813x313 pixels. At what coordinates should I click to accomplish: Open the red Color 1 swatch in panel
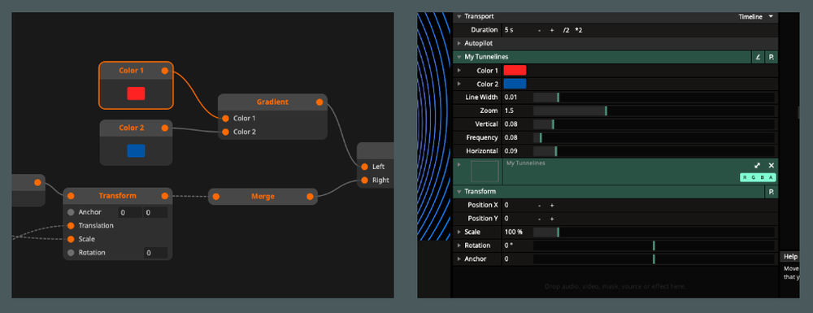click(x=515, y=71)
